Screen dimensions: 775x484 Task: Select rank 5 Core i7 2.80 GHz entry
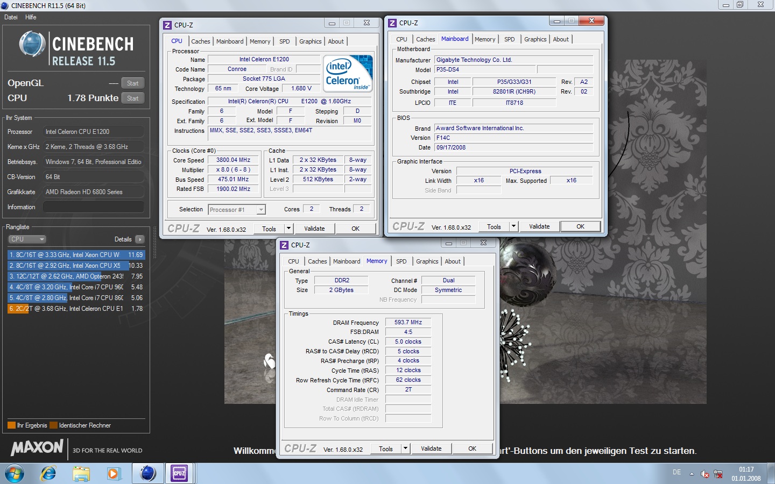tap(76, 298)
